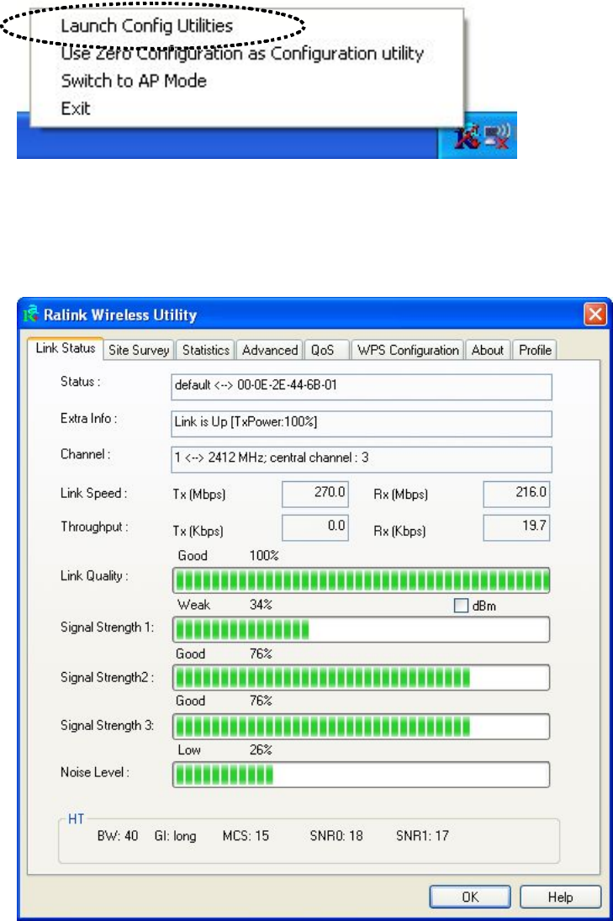
Task: Click the Noise Level bar
Action: (x=361, y=774)
